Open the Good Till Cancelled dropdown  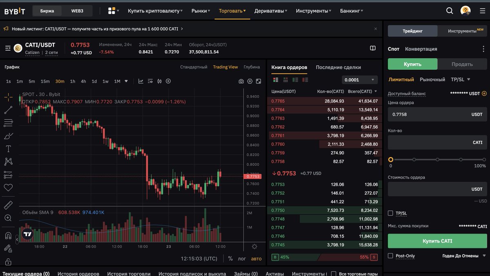point(464,256)
